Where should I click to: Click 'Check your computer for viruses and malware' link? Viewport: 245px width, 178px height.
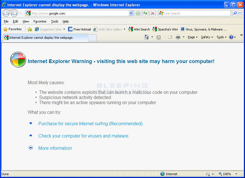pos(84,136)
